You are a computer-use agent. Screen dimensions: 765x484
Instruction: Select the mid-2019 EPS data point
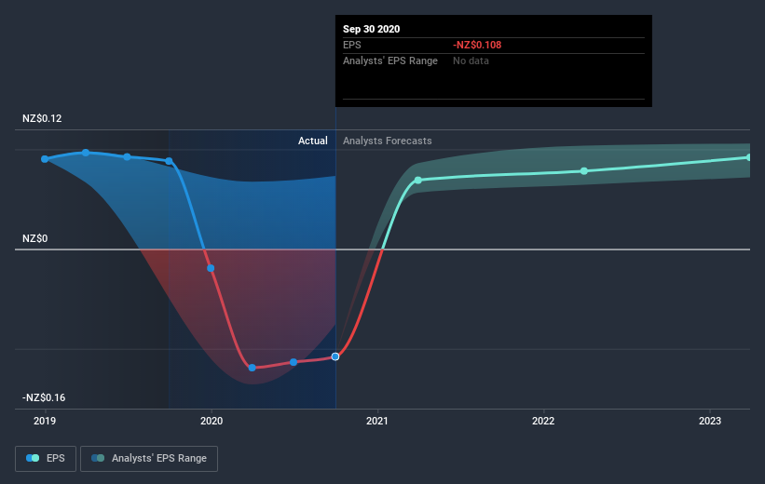127,157
